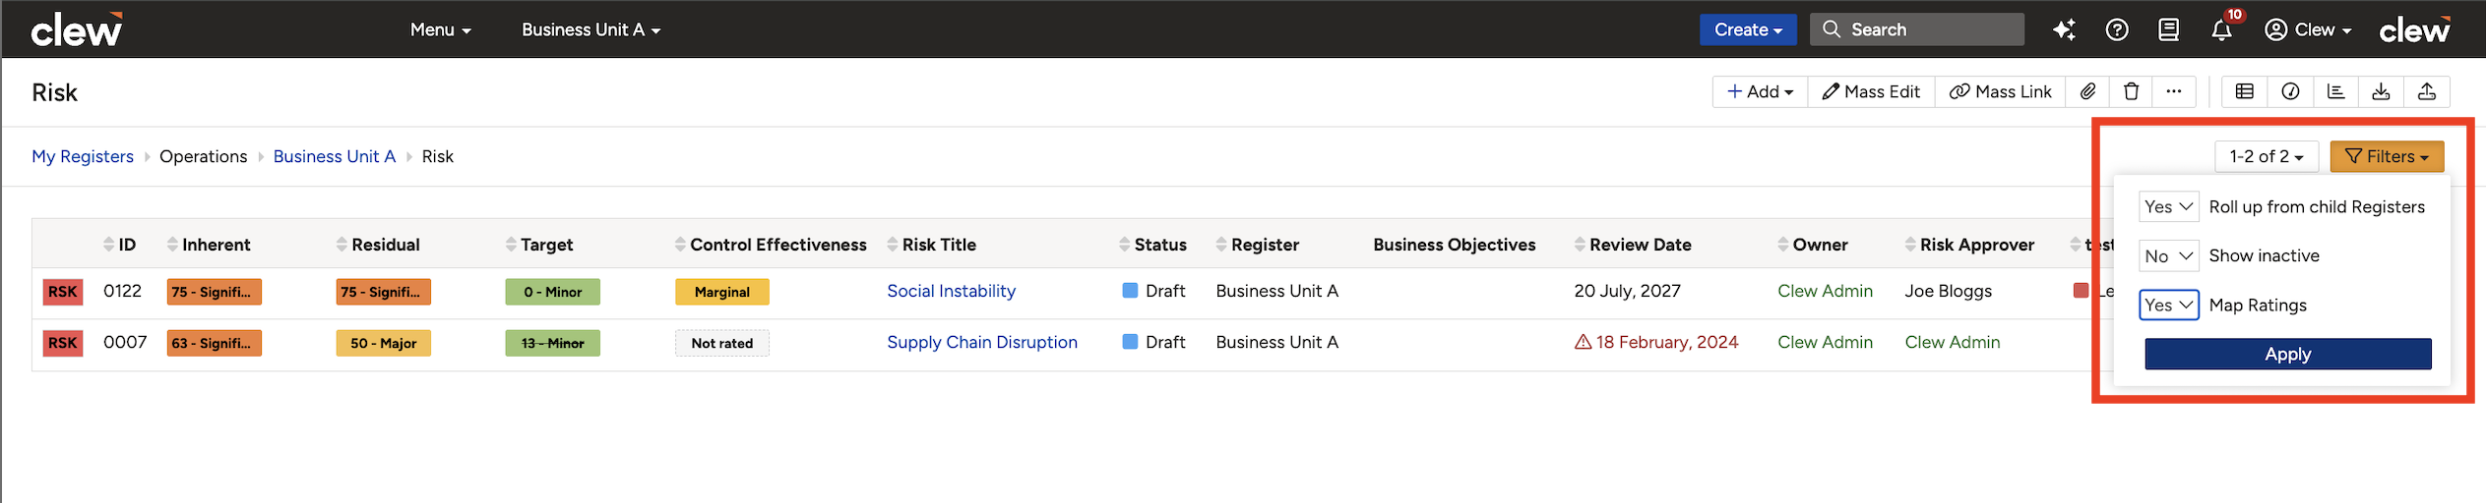This screenshot has width=2486, height=503.
Task: Change the Map Ratings dropdown
Action: click(x=2168, y=305)
